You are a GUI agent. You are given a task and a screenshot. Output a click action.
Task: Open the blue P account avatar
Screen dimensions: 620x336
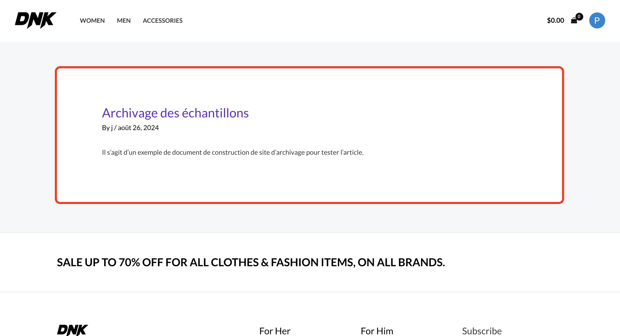click(597, 21)
